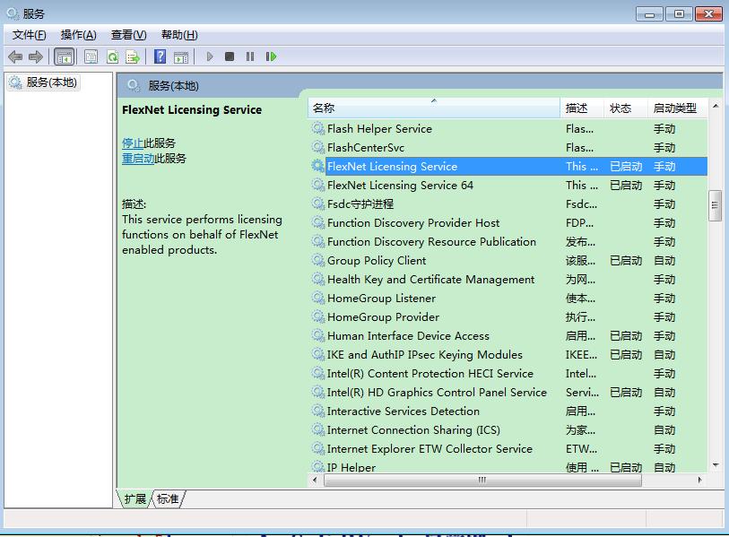Toggle show/hide console tree button

pos(64,56)
